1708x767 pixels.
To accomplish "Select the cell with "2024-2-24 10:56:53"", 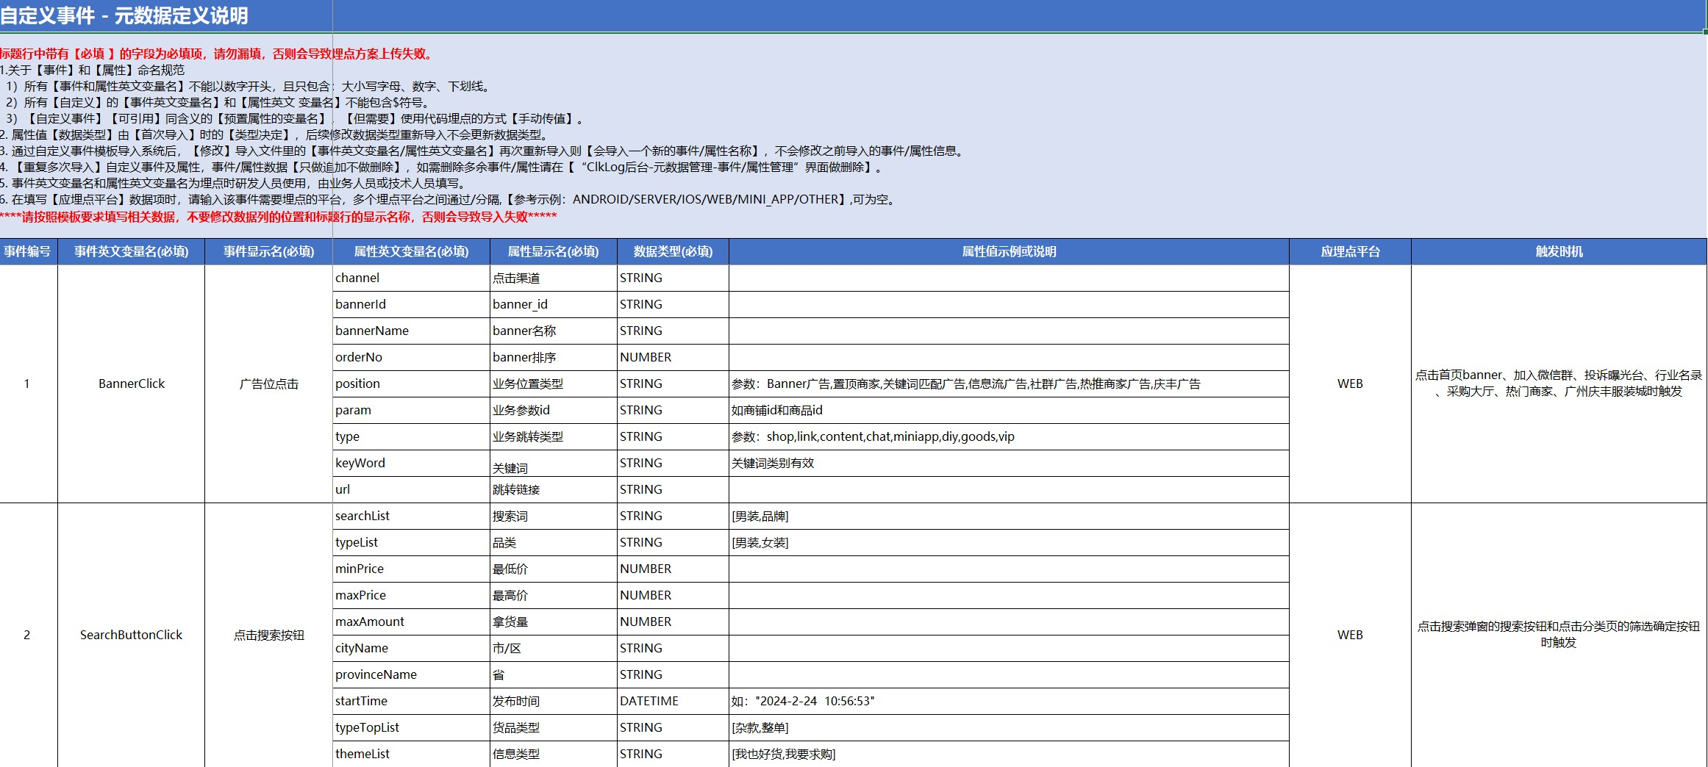I will coord(1009,701).
